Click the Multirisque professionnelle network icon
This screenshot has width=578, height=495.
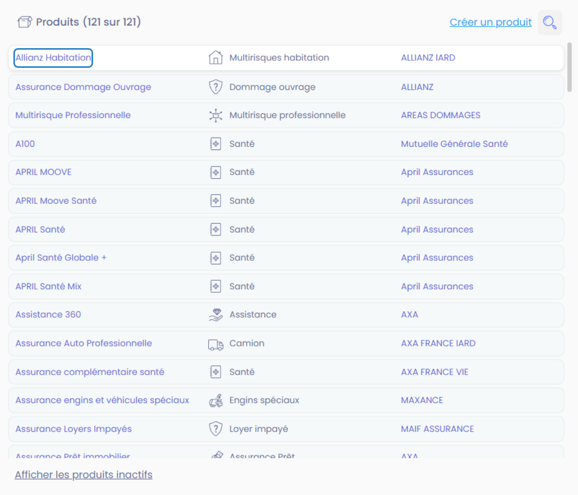click(215, 115)
